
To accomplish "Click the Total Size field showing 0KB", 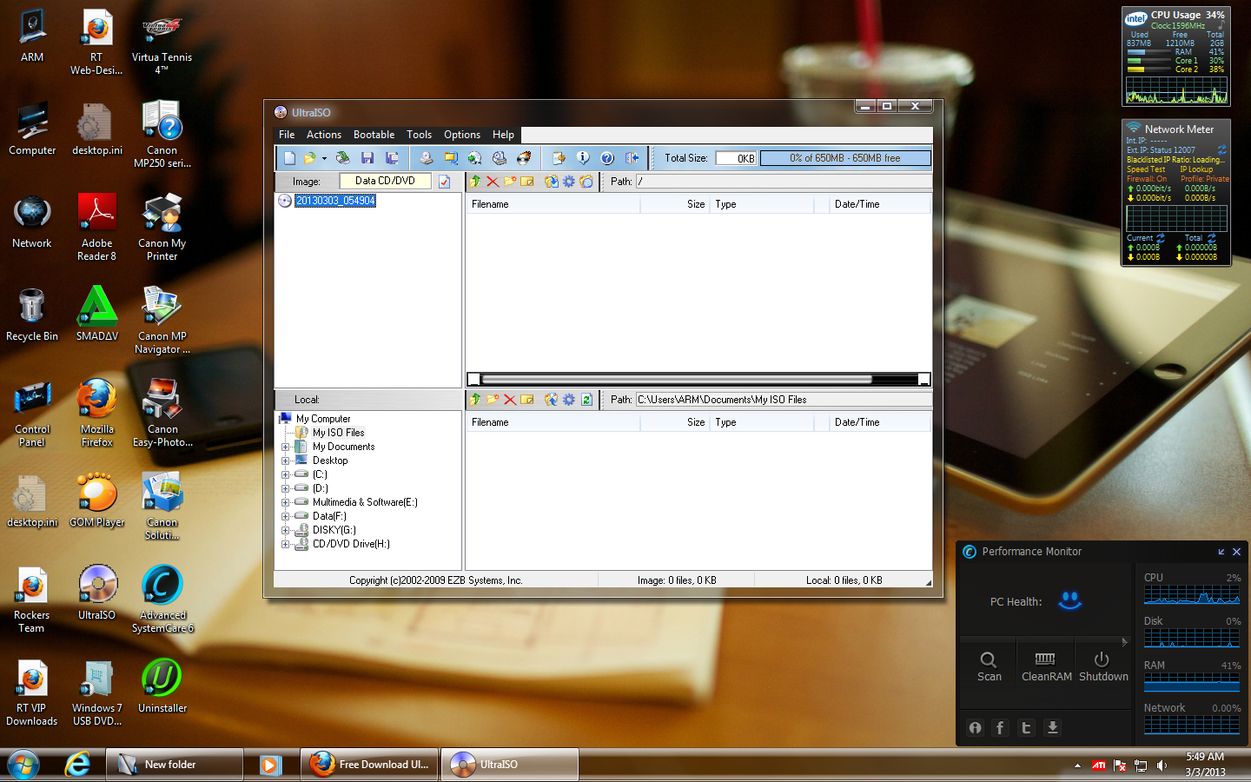I will pyautogui.click(x=736, y=158).
